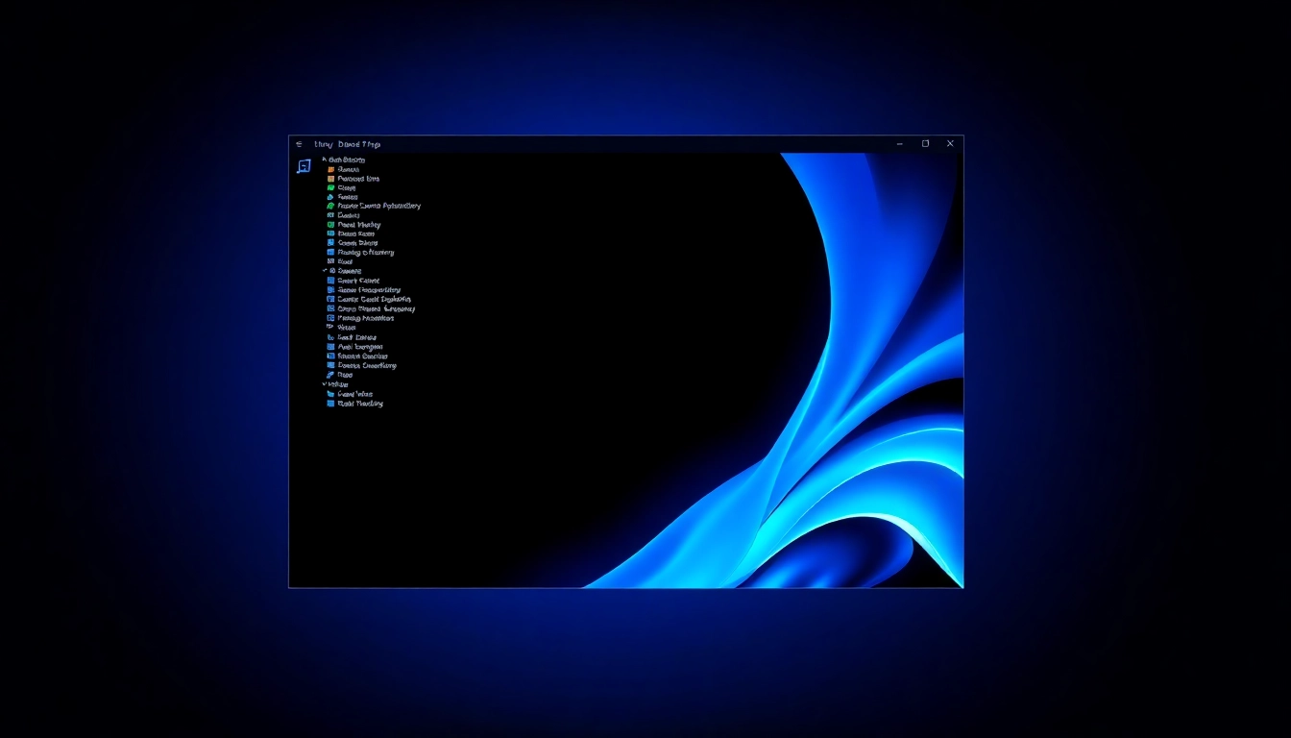Image resolution: width=1291 pixels, height=738 pixels.
Task: Open the hamburger menu in the title bar
Action: [x=299, y=144]
